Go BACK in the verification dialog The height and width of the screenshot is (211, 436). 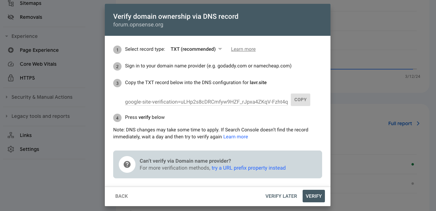click(x=122, y=196)
